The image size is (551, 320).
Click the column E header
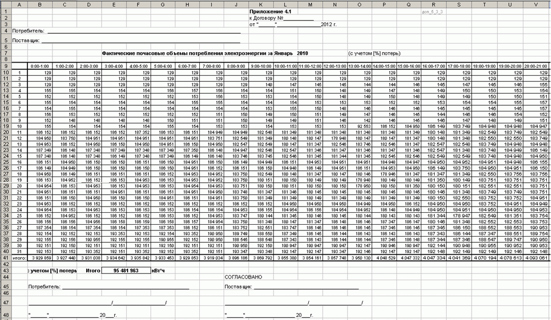click(x=114, y=4)
